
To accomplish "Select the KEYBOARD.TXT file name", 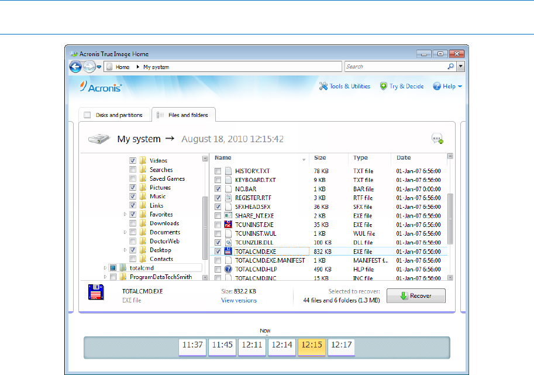I will click(x=256, y=180).
